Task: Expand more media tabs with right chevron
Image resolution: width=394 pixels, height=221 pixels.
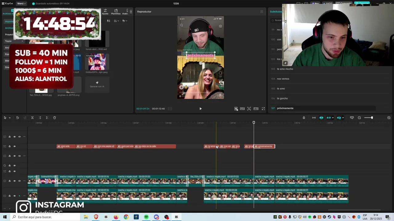Action: (x=131, y=12)
